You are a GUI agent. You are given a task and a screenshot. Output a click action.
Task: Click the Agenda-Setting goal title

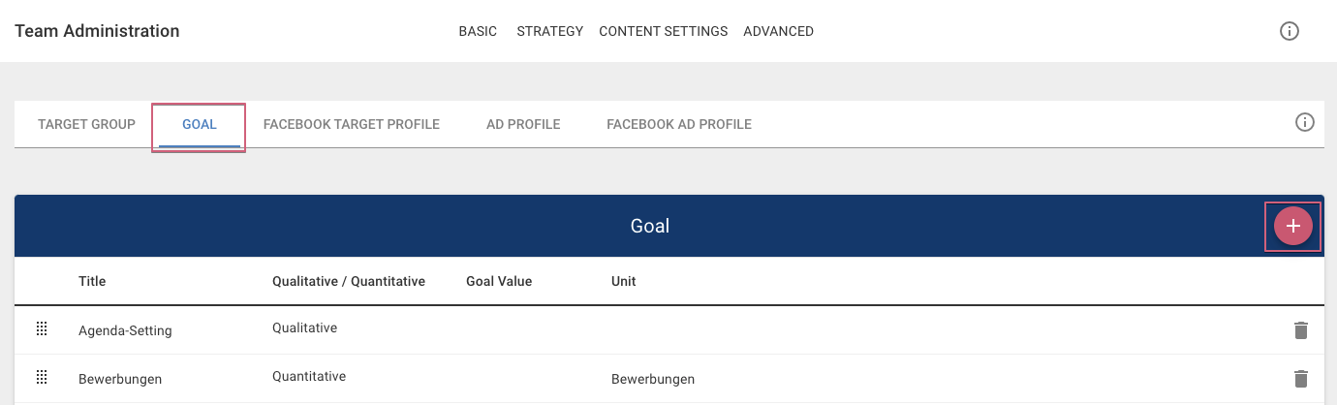click(125, 330)
